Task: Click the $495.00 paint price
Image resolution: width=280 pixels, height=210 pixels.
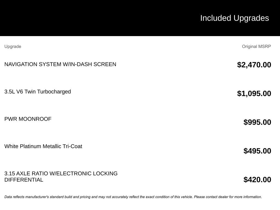Action: tap(257, 151)
